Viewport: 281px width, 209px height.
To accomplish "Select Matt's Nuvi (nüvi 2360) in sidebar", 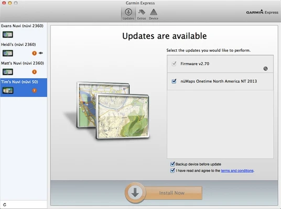I will [x=24, y=69].
